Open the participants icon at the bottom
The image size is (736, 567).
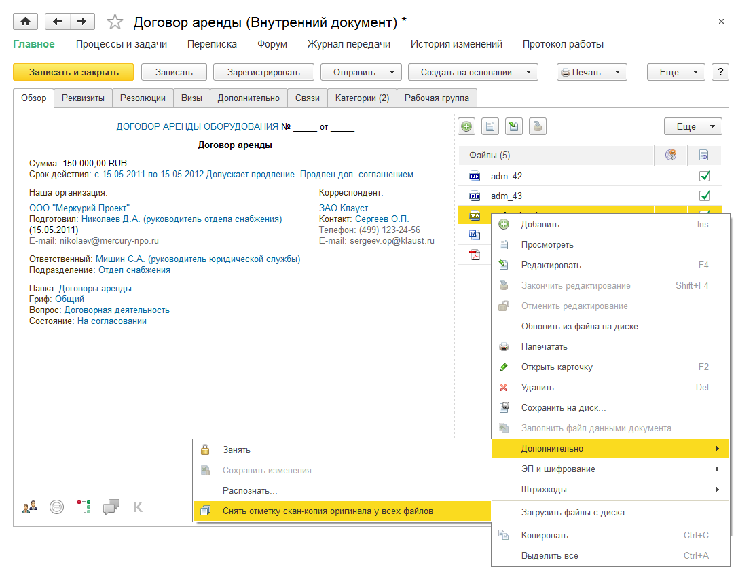[30, 507]
